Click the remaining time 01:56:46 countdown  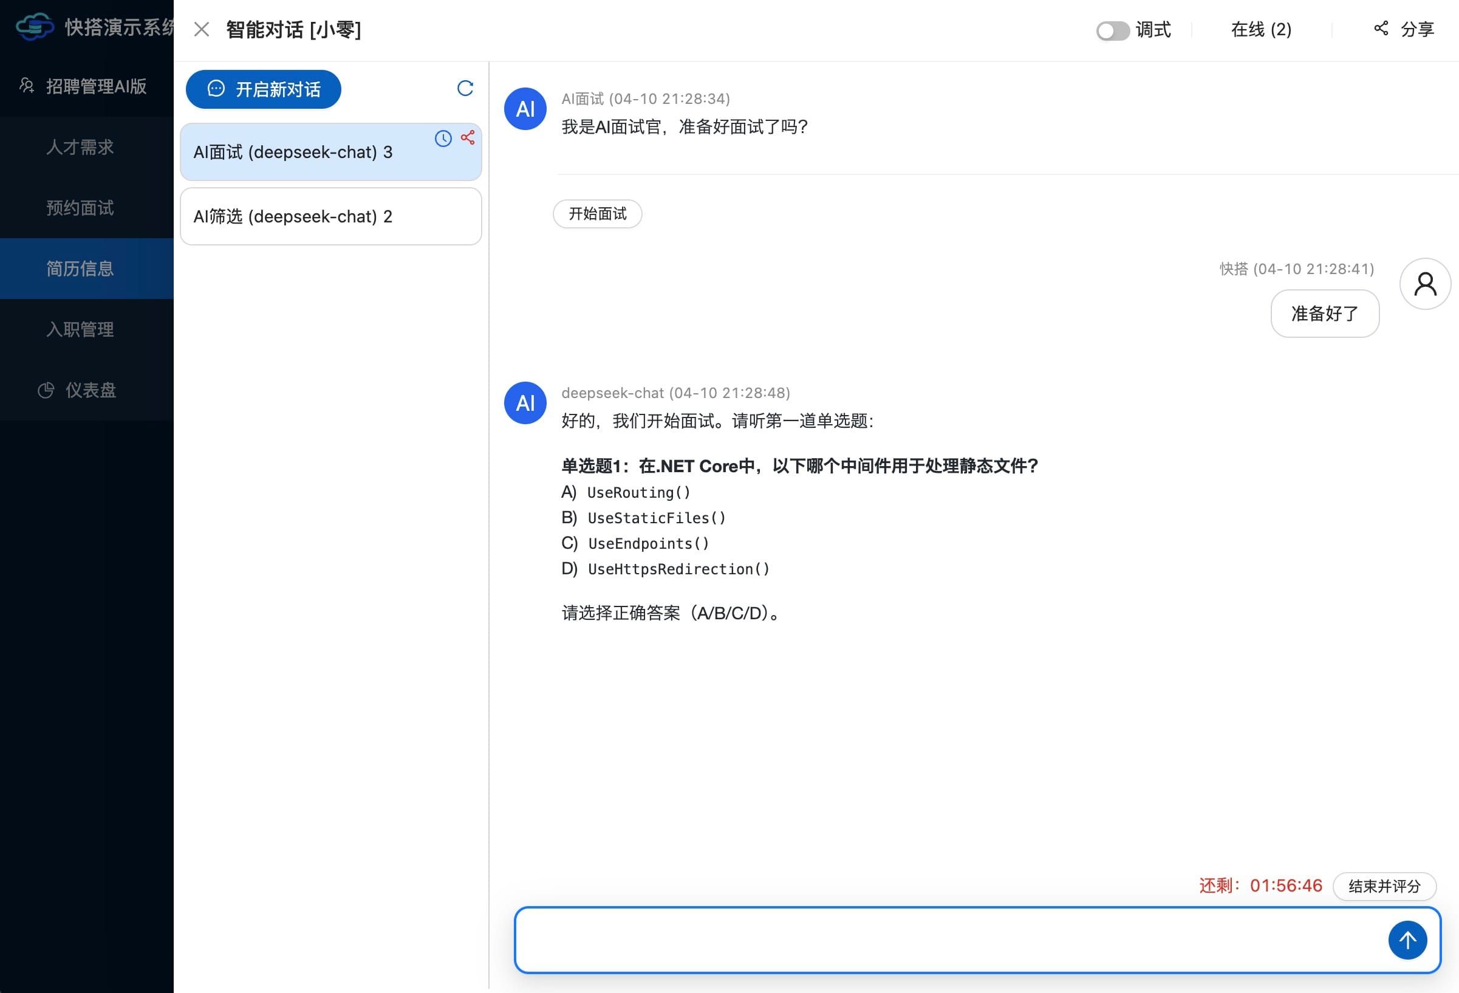(1286, 885)
